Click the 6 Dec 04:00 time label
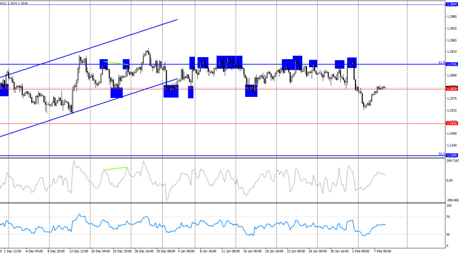This screenshot has width=459, height=255. (x=34, y=251)
